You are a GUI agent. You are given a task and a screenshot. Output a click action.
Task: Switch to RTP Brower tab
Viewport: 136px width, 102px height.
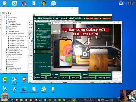coord(52,21)
